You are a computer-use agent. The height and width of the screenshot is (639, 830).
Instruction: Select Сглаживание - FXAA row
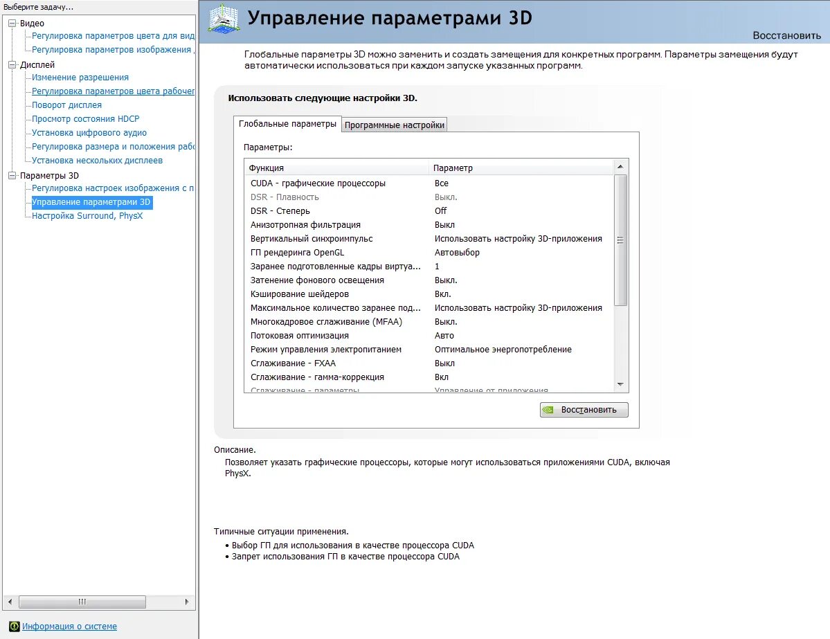pyautogui.click(x=428, y=363)
